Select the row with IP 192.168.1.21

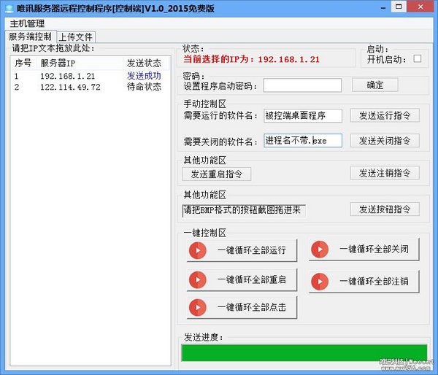(x=91, y=76)
